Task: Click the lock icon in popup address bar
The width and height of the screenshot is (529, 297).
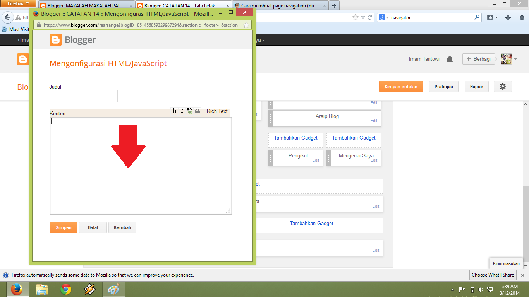Action: [x=39, y=25]
